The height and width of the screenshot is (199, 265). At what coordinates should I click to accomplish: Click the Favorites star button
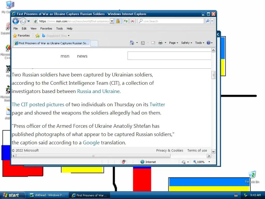point(21,35)
